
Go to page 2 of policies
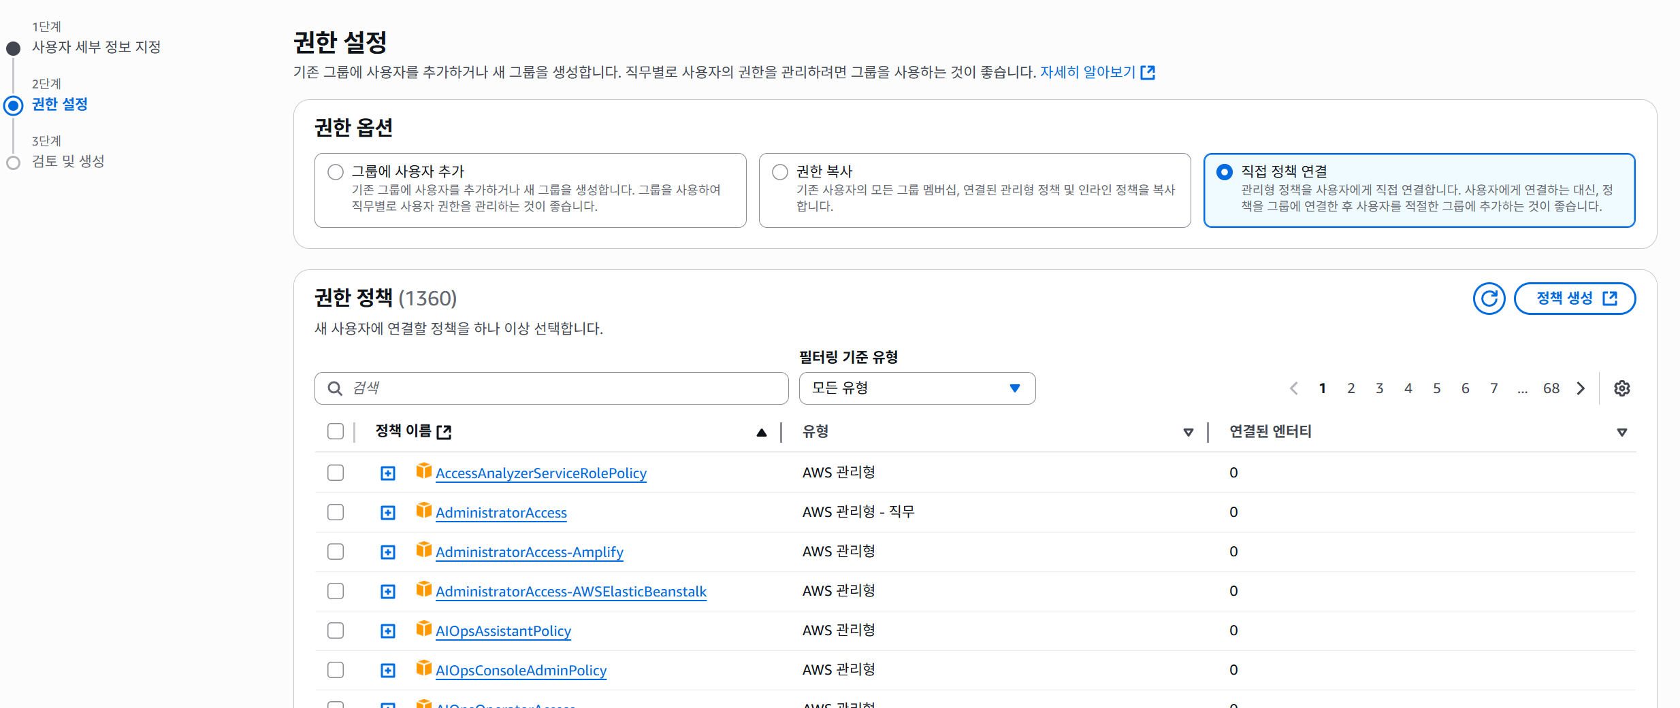(x=1351, y=388)
